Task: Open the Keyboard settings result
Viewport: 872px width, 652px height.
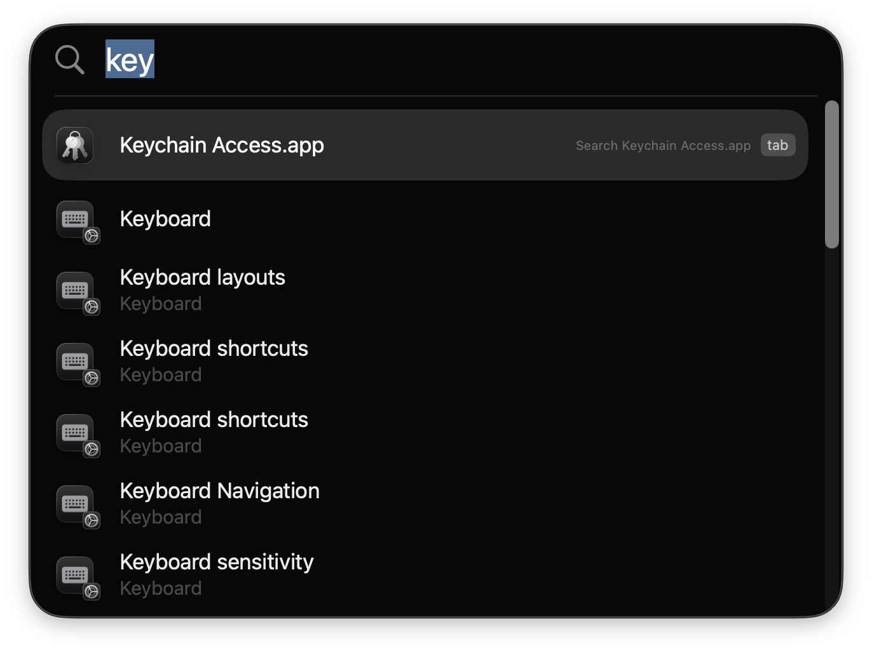Action: coord(165,219)
